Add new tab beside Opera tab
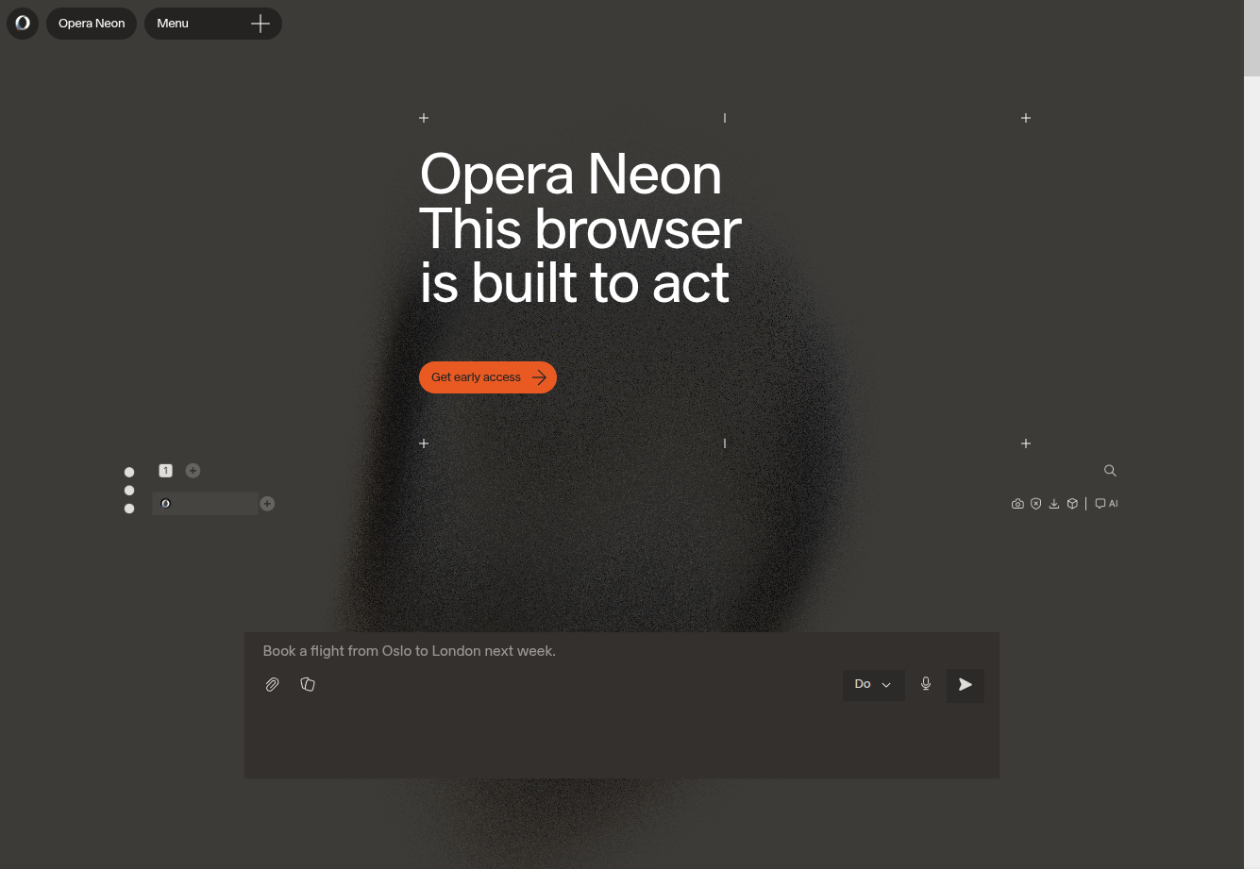The image size is (1260, 869). point(267,504)
